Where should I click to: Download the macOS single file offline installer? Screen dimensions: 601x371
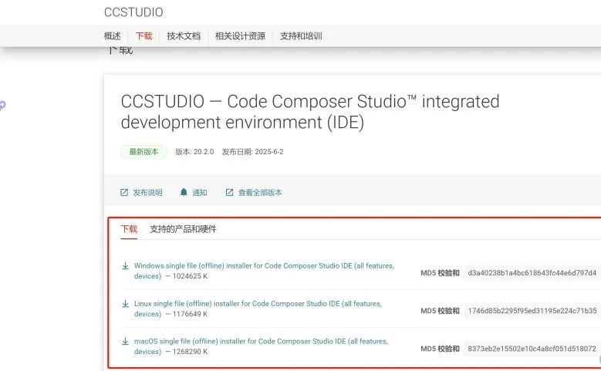click(261, 346)
